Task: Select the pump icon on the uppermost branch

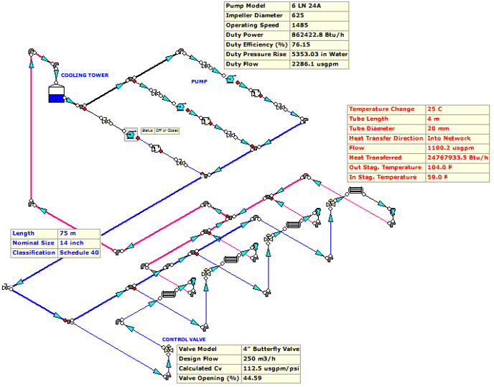Action: (x=230, y=81)
